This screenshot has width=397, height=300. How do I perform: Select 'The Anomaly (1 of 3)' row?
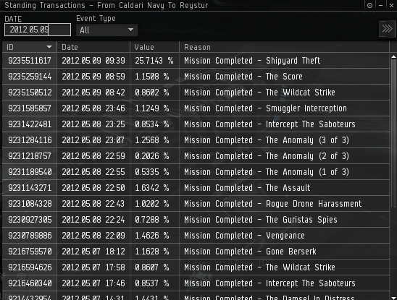[x=196, y=172]
